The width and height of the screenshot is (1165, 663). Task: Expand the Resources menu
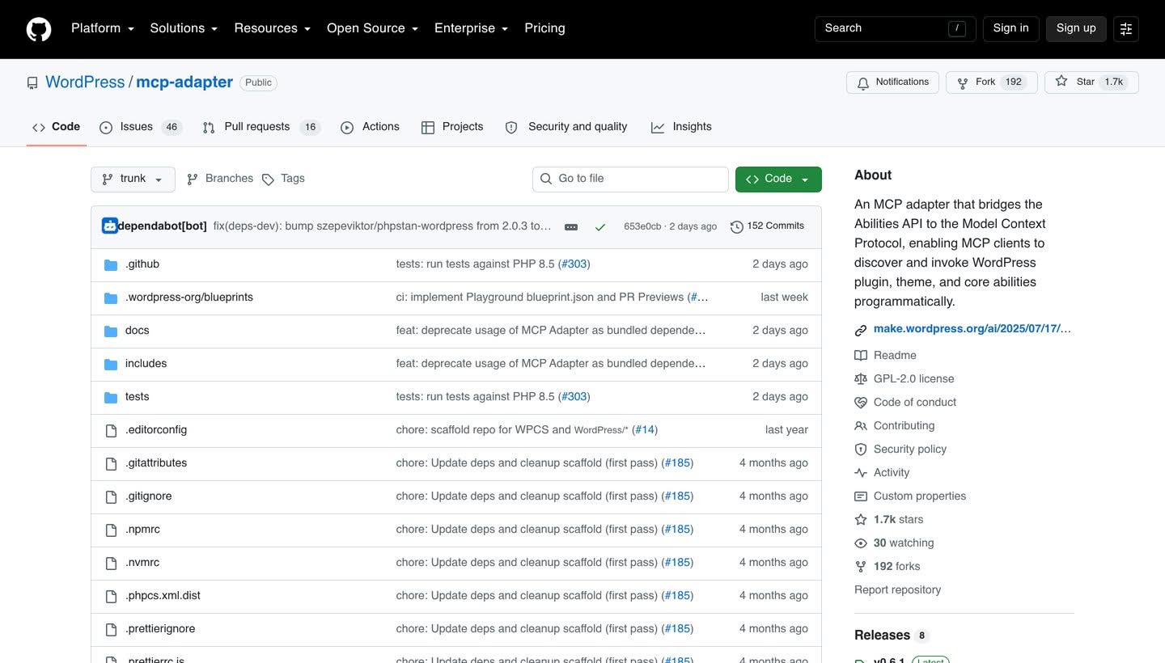273,28
